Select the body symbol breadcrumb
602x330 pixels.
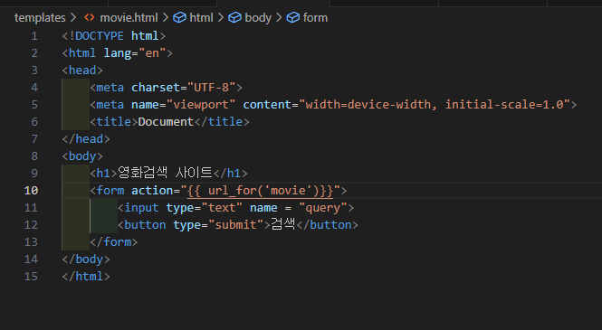[250, 18]
